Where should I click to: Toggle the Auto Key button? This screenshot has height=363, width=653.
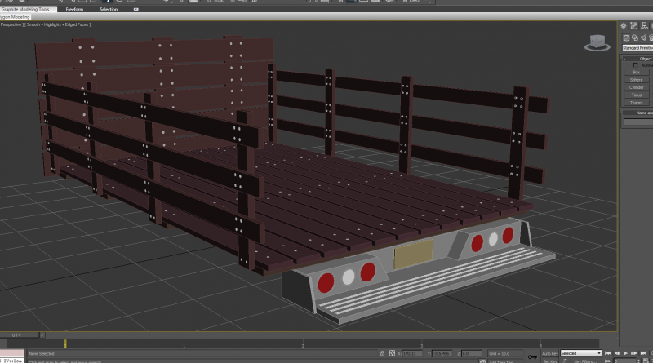click(549, 353)
